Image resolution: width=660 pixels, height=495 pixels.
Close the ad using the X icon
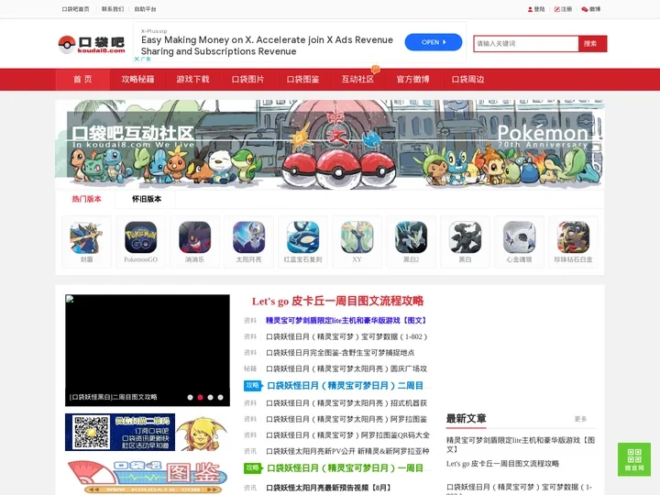point(137,60)
